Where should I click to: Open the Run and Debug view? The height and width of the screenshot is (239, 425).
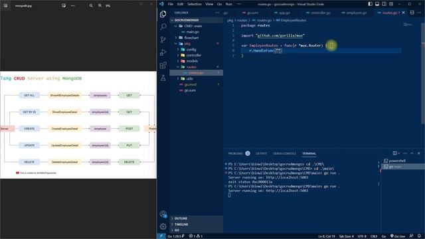click(163, 52)
